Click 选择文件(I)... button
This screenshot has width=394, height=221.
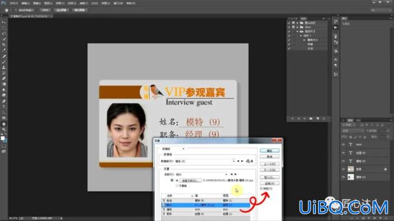190,181
